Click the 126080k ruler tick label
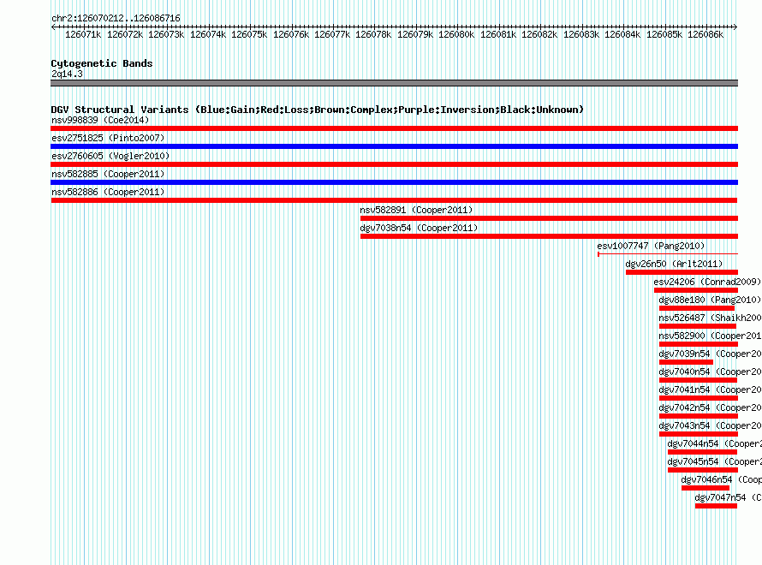The height and width of the screenshot is (565, 762). tap(456, 34)
